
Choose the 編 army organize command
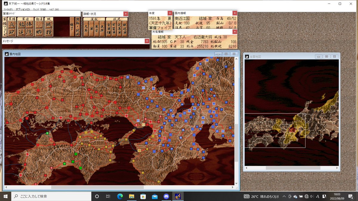(x=21, y=24)
